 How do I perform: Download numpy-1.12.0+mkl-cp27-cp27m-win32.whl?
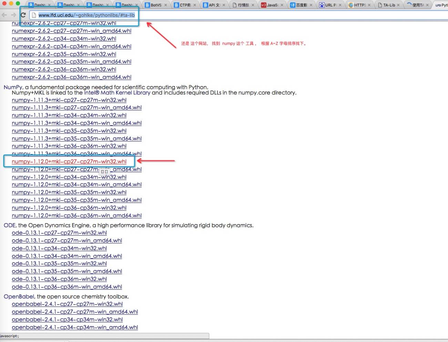click(69, 162)
